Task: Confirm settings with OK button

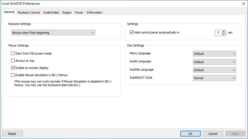Action: coord(190,134)
